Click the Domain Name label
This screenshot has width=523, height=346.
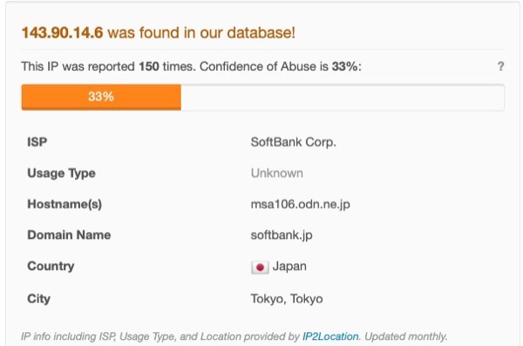pyautogui.click(x=69, y=235)
